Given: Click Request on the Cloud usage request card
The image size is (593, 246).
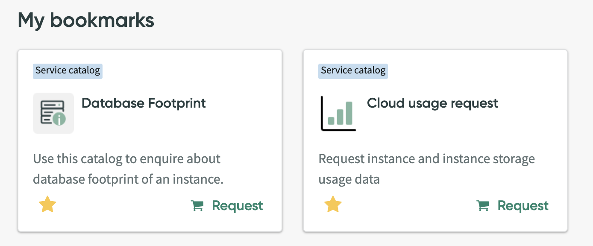Looking at the screenshot, I should pos(523,205).
